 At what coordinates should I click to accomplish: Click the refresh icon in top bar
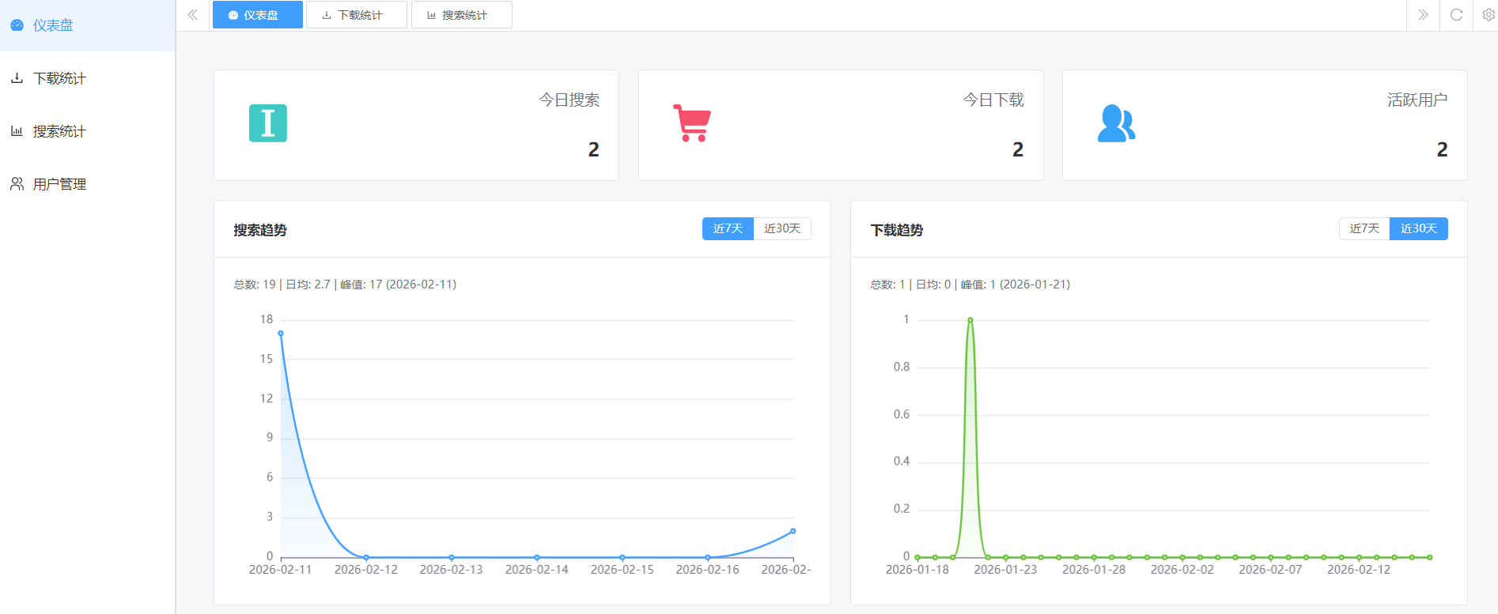pyautogui.click(x=1456, y=15)
